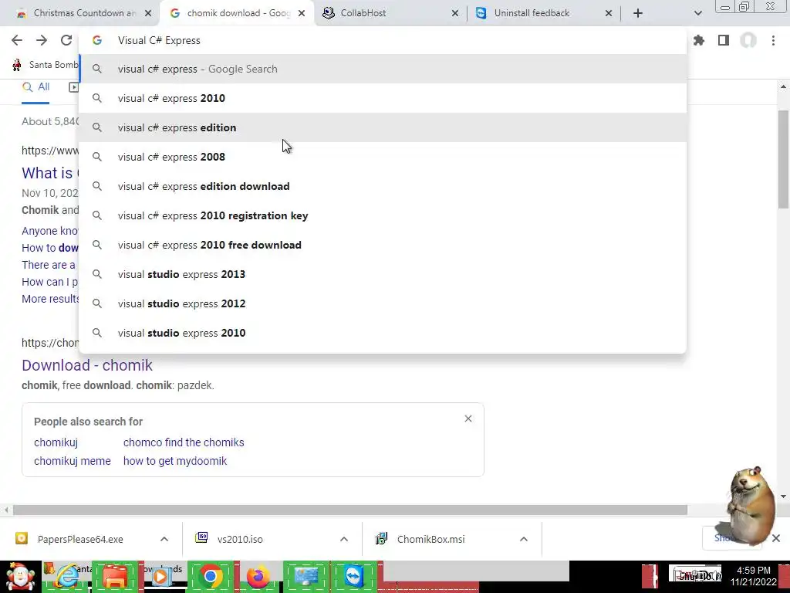
Task: Open a new browser tab
Action: coord(638,13)
